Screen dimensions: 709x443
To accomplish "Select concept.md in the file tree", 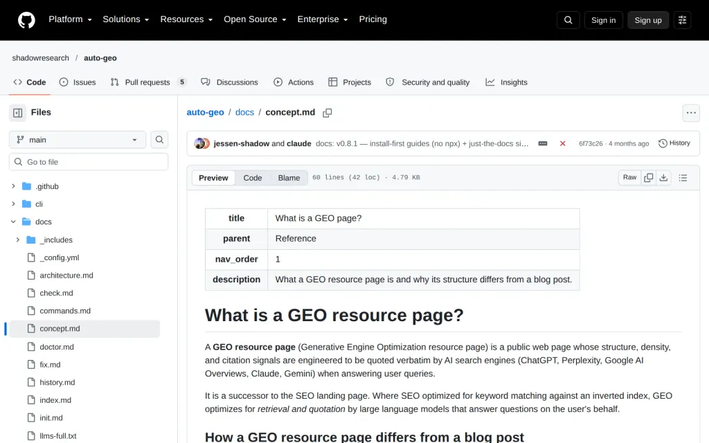I will coord(84,329).
